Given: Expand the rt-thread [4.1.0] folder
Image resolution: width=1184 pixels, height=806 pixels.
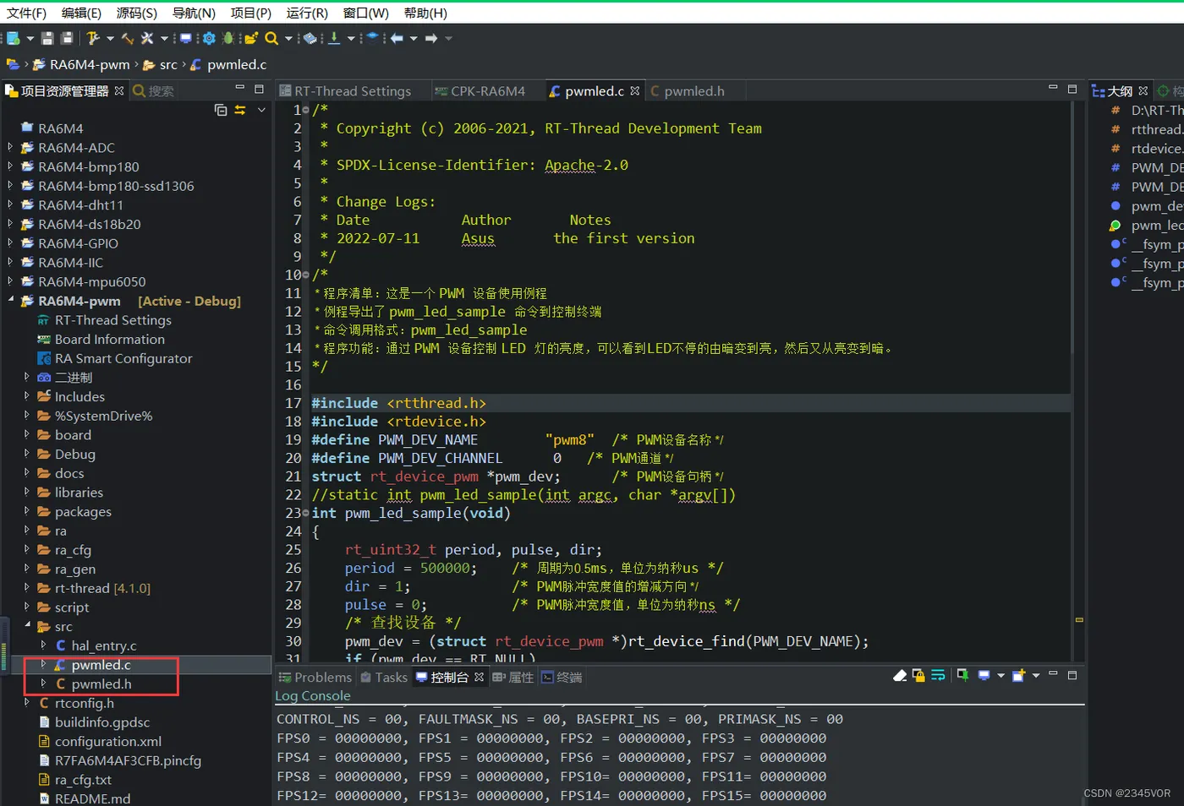Looking at the screenshot, I should pos(27,587).
